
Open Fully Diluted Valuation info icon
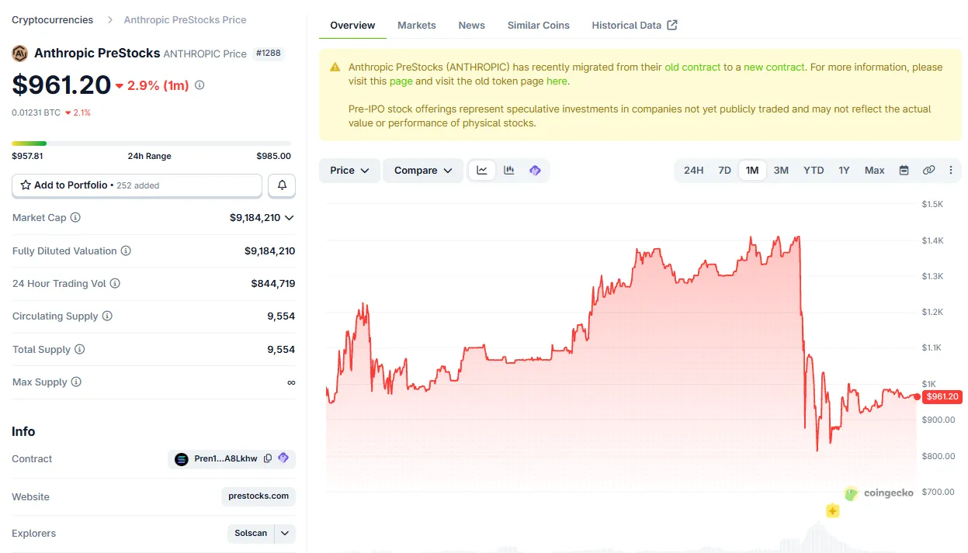[126, 251]
